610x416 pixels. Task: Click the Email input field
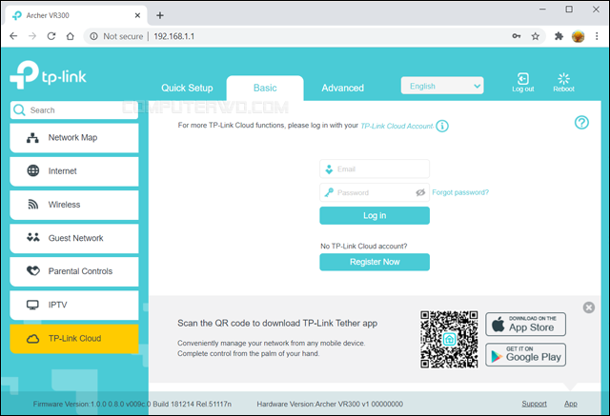click(375, 168)
